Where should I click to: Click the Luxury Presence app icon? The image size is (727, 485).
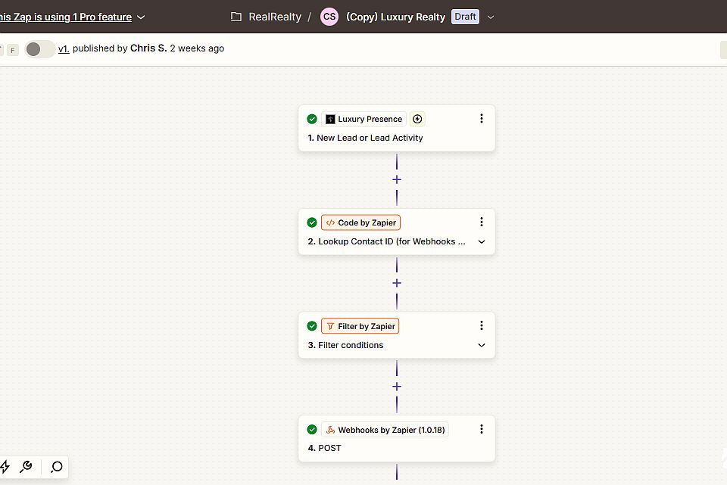coord(330,119)
